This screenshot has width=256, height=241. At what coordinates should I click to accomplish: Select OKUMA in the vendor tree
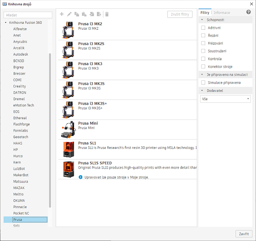(x=19, y=200)
